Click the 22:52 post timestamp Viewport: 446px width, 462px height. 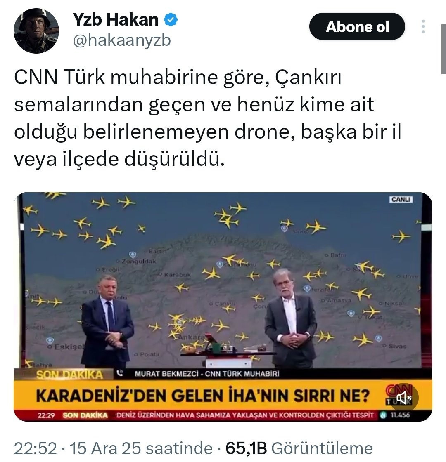point(36,448)
